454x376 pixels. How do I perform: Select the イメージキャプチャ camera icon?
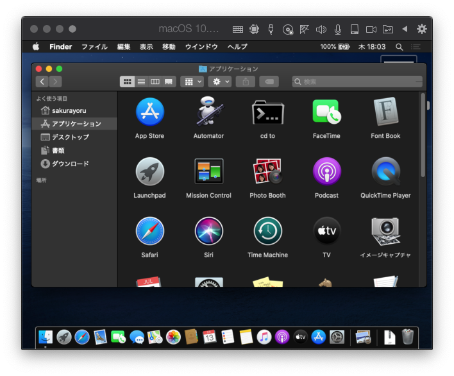(x=385, y=231)
